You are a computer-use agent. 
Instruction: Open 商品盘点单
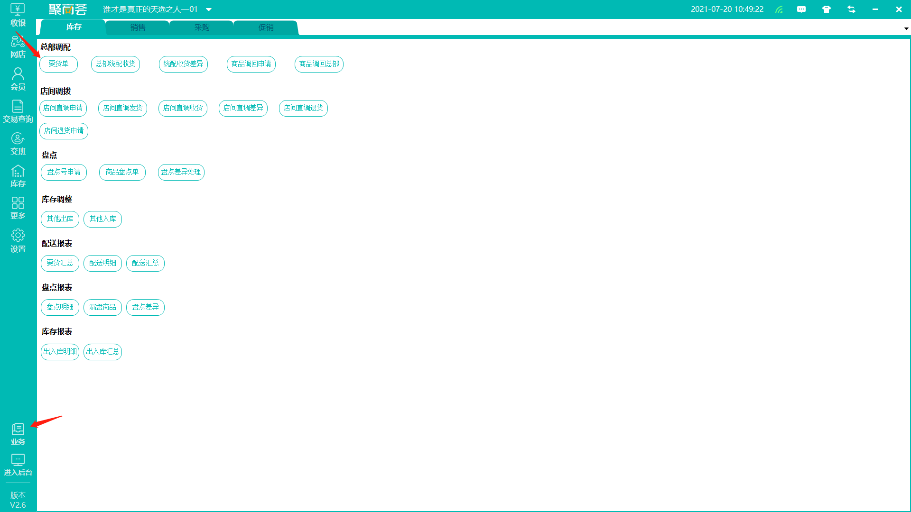point(122,172)
